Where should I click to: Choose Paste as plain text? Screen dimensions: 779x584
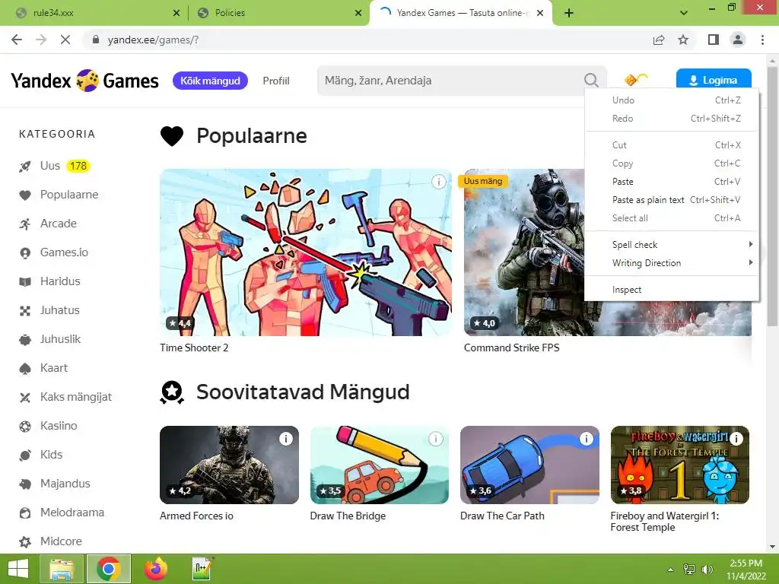672,200
